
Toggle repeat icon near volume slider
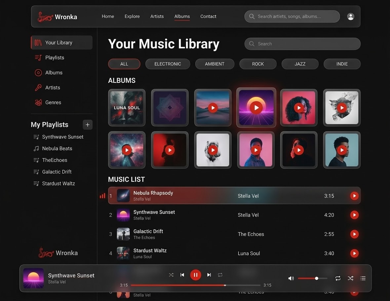pyautogui.click(x=338, y=279)
